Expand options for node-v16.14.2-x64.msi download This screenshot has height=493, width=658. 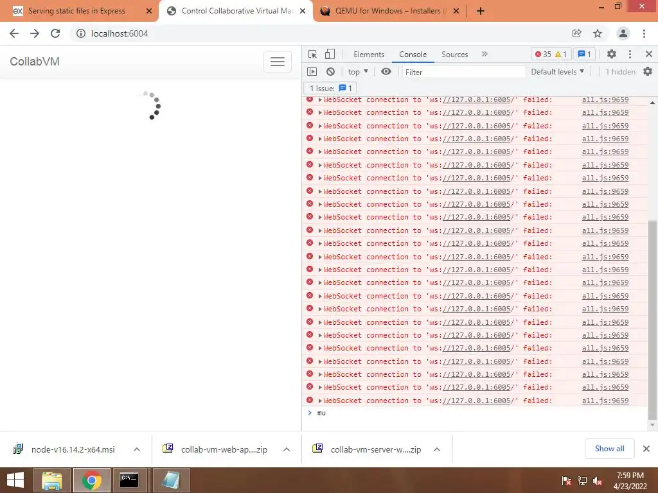137,449
